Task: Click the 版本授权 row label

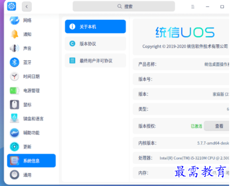Action: (x=147, y=126)
